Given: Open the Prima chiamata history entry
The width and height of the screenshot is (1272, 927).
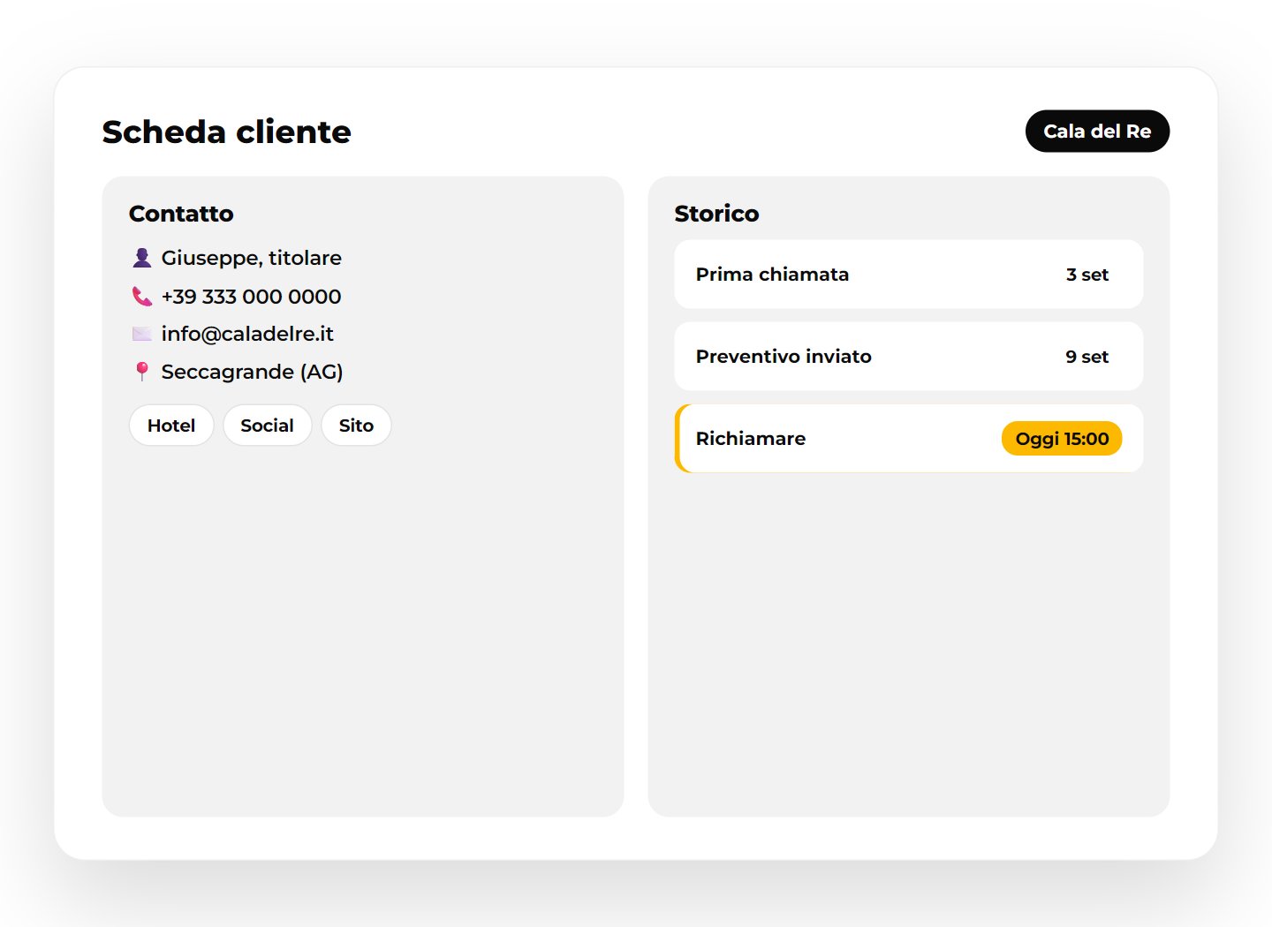Looking at the screenshot, I should 908,275.
